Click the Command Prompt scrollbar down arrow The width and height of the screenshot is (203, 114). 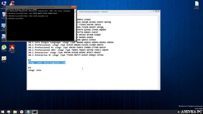point(75,40)
